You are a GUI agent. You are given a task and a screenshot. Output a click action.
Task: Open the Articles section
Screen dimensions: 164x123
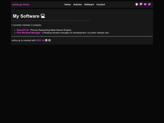[77, 5]
